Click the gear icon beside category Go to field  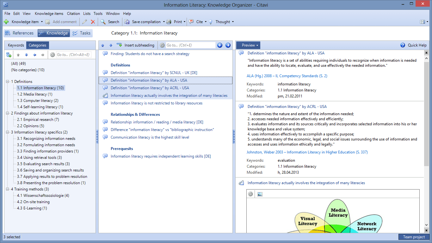pos(52,55)
